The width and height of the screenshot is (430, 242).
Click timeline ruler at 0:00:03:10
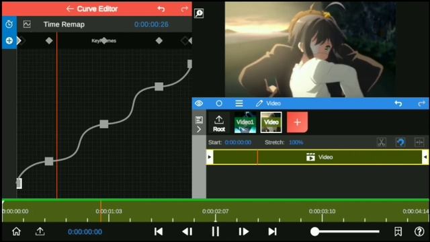322,211
